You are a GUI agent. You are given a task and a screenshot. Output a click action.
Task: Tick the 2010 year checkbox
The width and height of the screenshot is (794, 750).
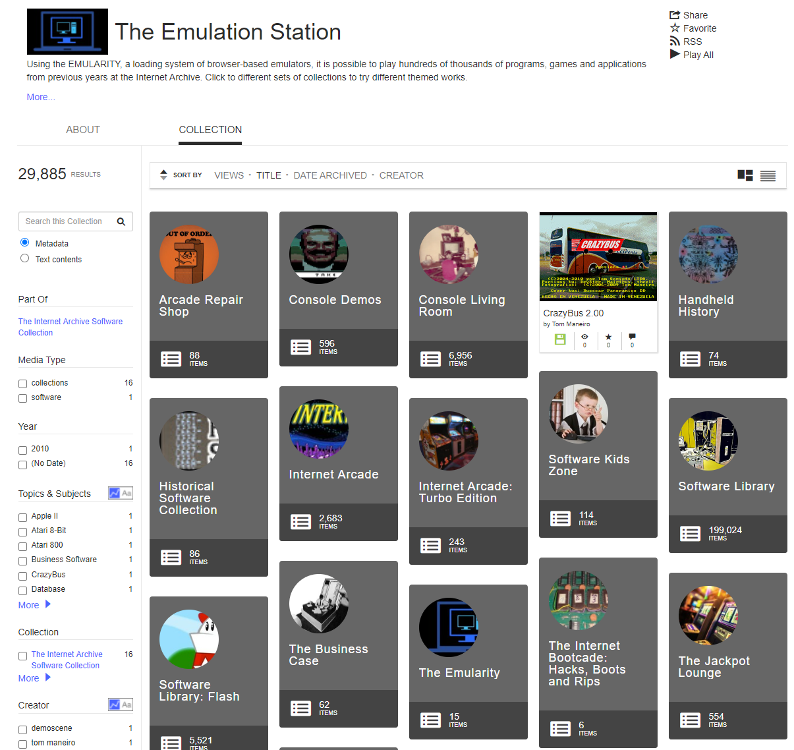pos(23,450)
